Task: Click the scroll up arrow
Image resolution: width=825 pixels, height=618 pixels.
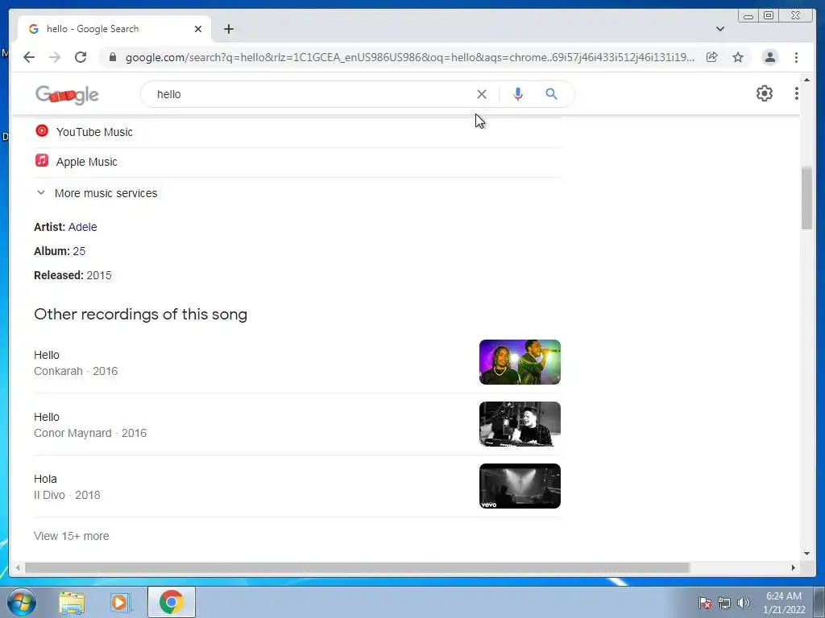Action: point(806,80)
